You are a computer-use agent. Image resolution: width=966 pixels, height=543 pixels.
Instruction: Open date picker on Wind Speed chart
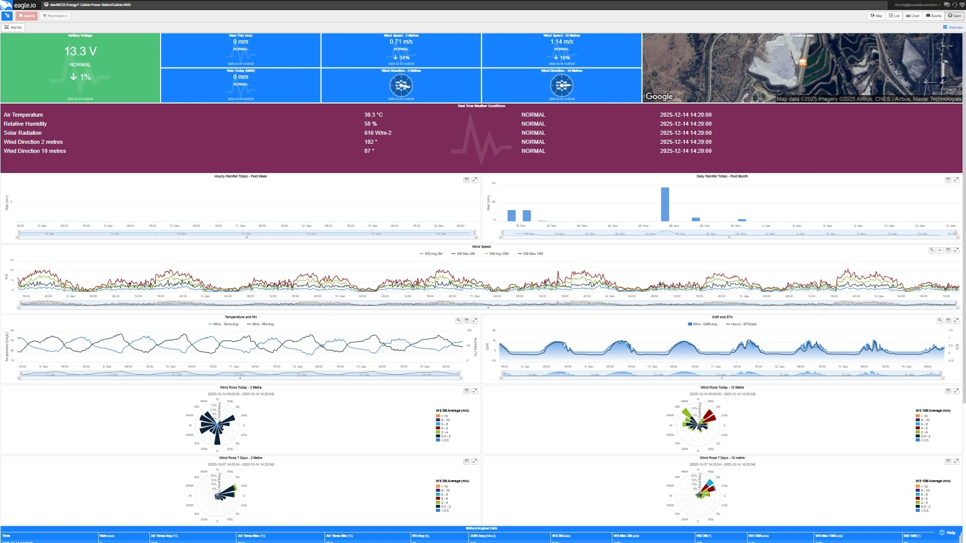(948, 250)
